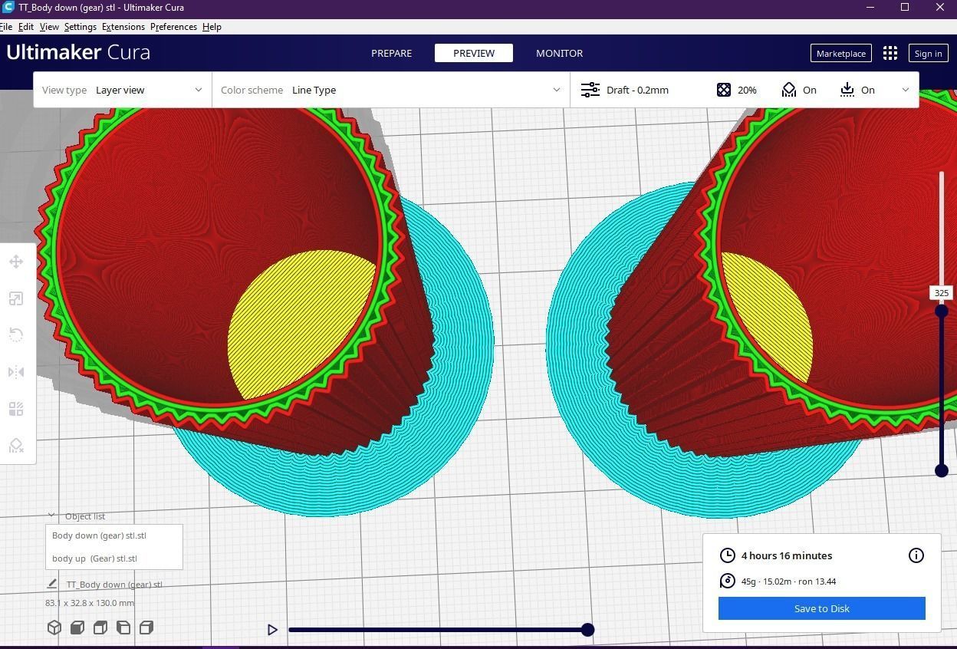This screenshot has height=649, width=957.
Task: Switch to the PREVIEW stage
Action: click(474, 53)
